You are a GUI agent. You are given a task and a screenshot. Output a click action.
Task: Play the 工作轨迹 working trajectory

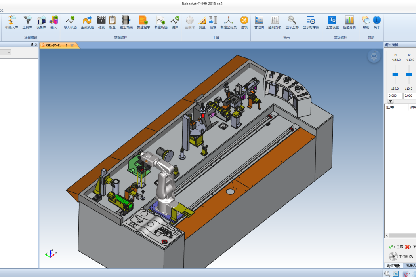click(393, 256)
